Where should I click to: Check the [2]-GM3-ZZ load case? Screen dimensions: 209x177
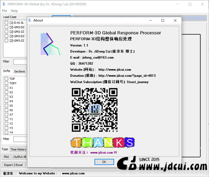[6, 40]
